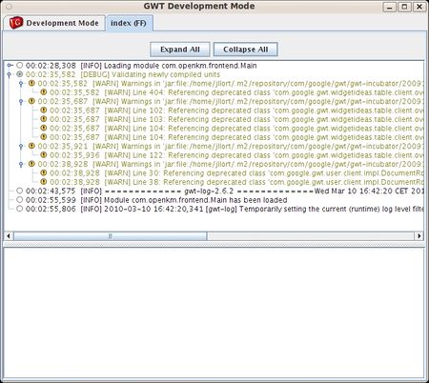Click warning icon for the Line 122 entry
Screen dimensions: 429x383
click(x=44, y=155)
